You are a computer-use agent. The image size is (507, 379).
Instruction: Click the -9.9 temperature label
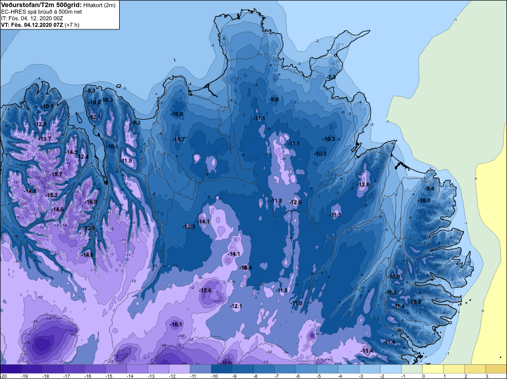pos(274,99)
